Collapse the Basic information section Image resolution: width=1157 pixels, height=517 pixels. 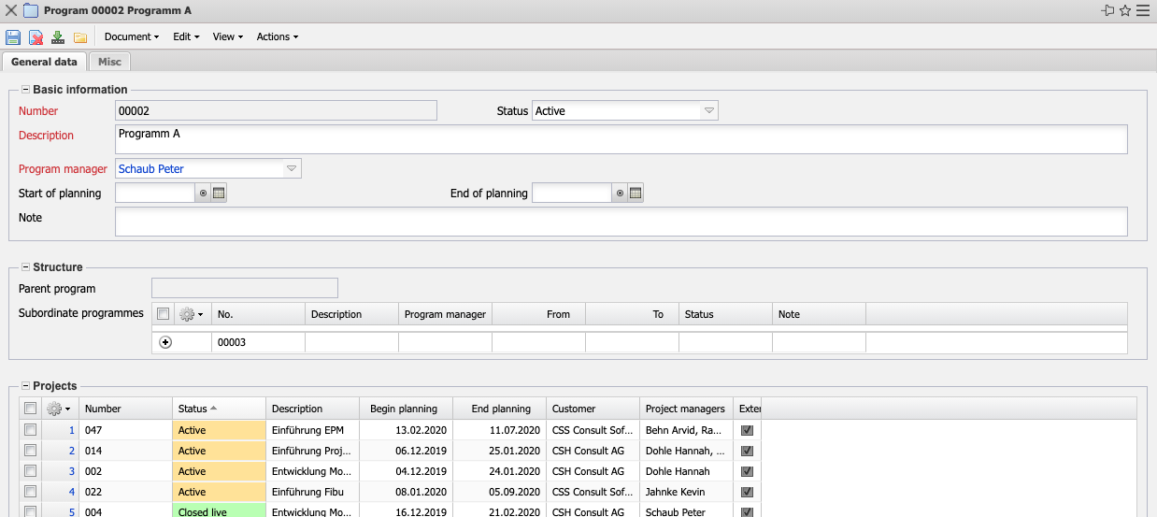coord(25,90)
